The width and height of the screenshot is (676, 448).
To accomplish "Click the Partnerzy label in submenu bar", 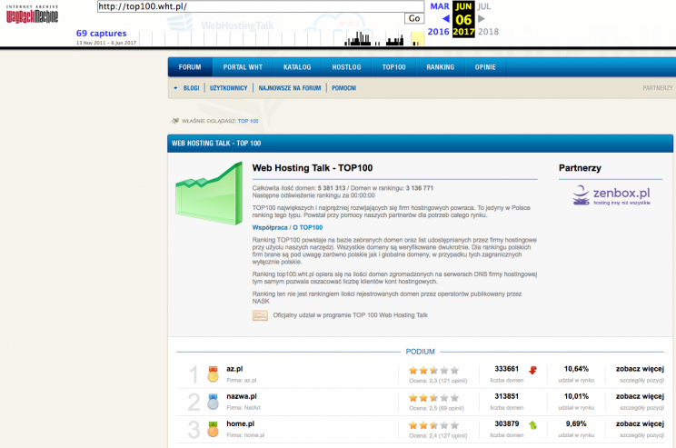I will [658, 88].
